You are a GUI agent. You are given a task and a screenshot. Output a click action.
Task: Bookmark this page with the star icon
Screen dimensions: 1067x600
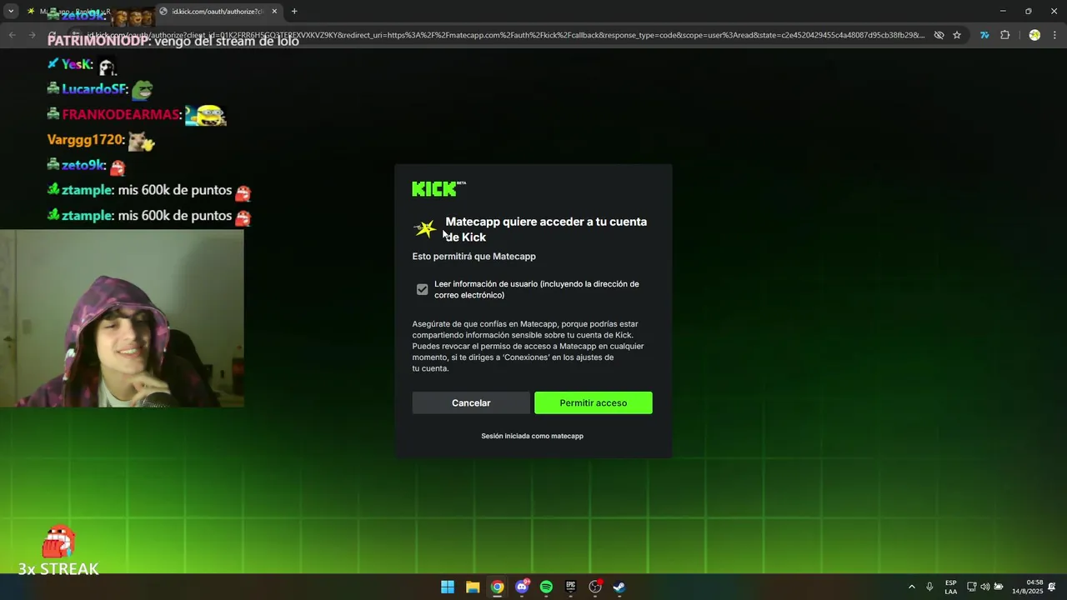(957, 35)
